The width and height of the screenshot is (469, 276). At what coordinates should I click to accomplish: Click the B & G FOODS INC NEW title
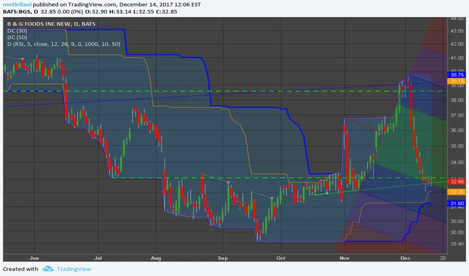point(51,24)
